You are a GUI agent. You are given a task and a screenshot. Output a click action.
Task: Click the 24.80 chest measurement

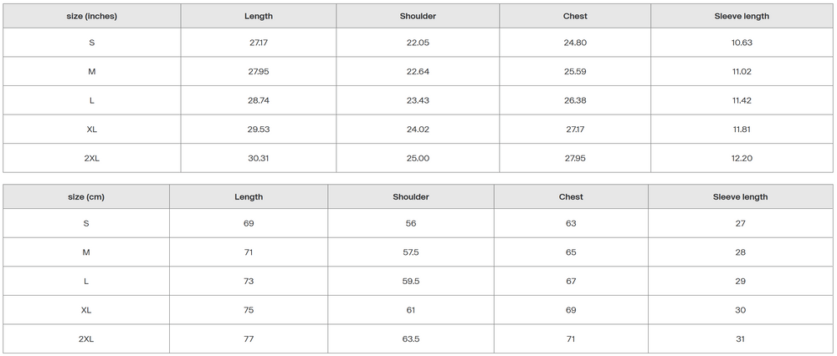tap(575, 43)
